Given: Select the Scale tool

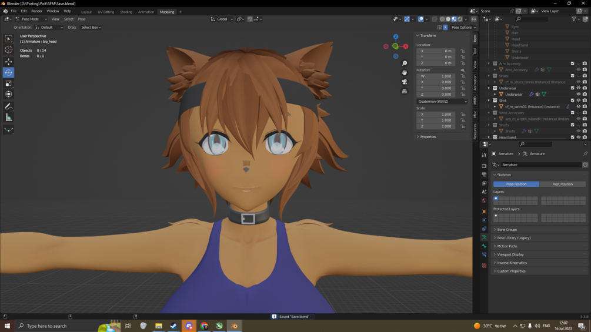Looking at the screenshot, I should pos(8,83).
